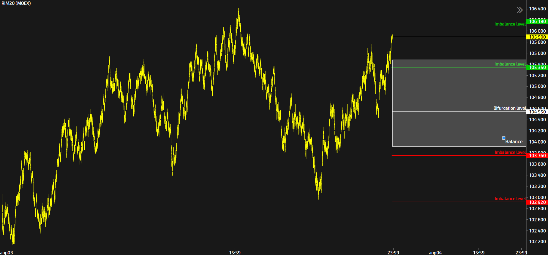The height and width of the screenshot is (255, 548).
Task: Select the Balance zone label
Action: click(514, 142)
